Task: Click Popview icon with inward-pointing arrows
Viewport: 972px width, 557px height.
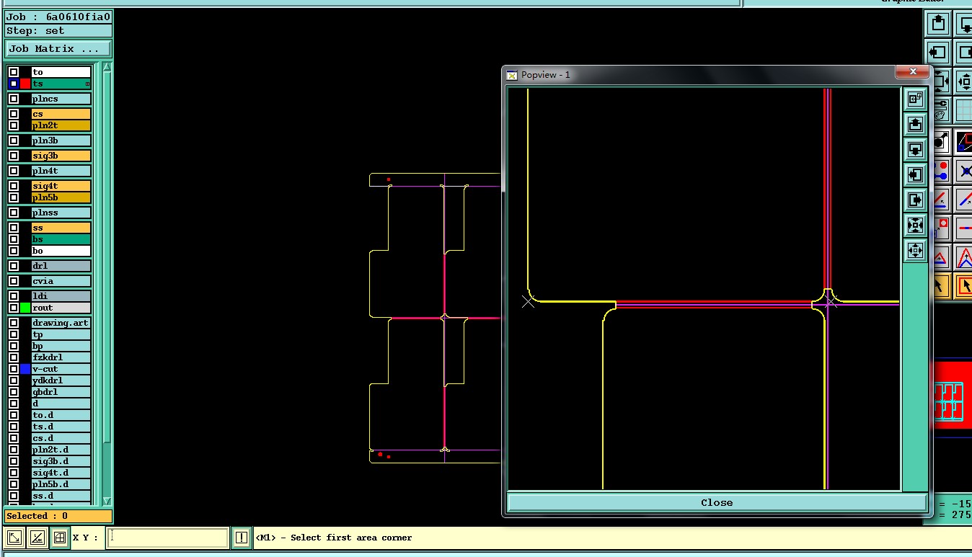Action: coord(915,226)
